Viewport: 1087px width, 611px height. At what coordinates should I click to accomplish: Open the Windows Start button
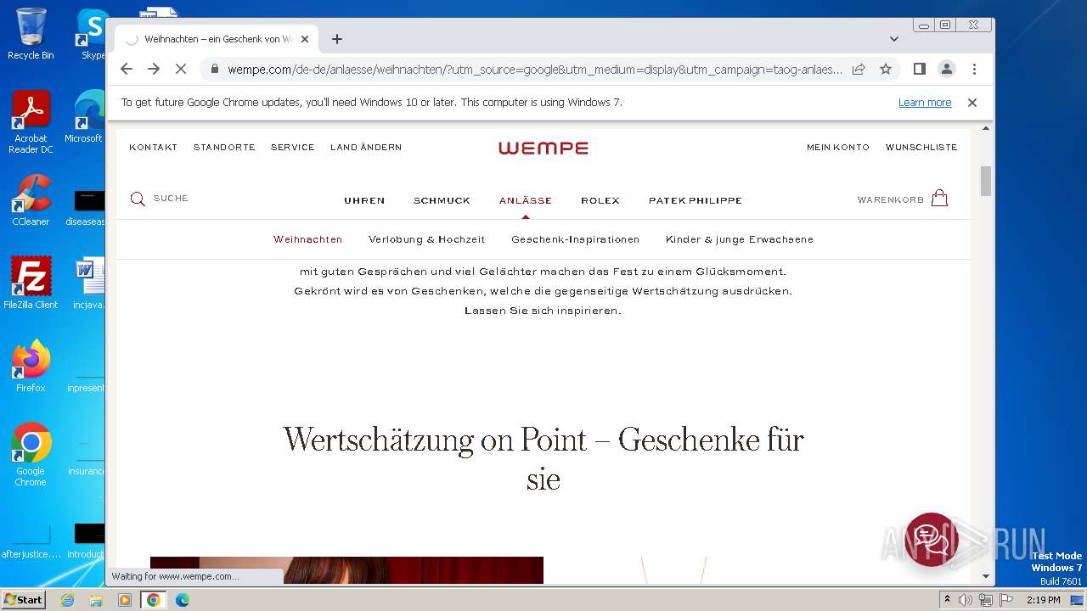coord(24,600)
